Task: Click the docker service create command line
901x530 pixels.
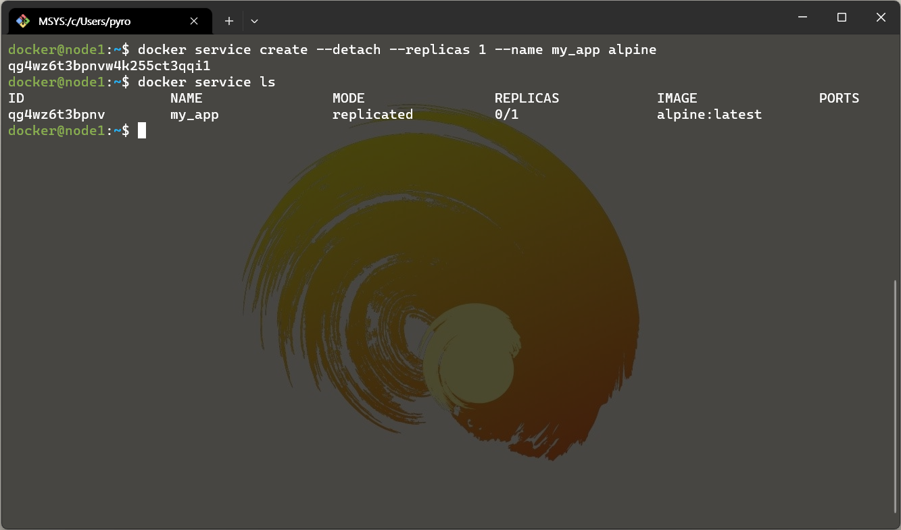Action: 397,49
